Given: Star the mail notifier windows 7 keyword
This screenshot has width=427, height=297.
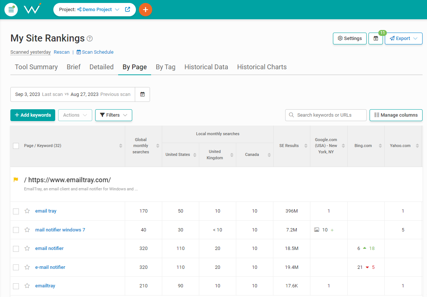Looking at the screenshot, I should tap(27, 230).
